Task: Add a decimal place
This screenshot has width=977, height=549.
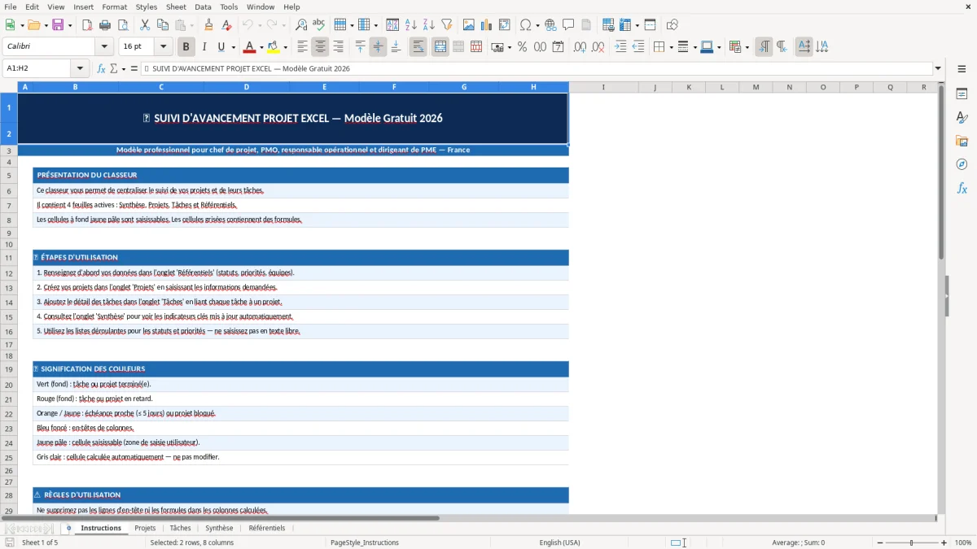Action: (580, 47)
